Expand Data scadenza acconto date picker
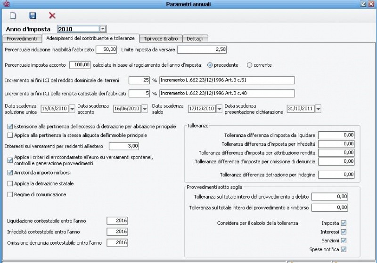The height and width of the screenshot is (263, 377). [145, 109]
